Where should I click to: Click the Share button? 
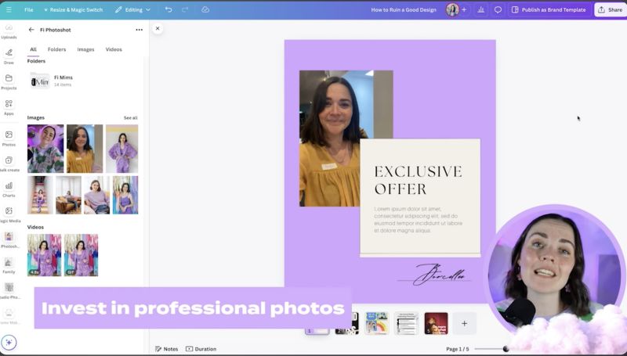pos(610,9)
